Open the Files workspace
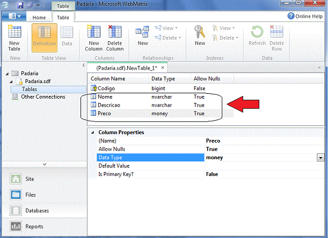This screenshot has width=328, height=238. pos(31,195)
